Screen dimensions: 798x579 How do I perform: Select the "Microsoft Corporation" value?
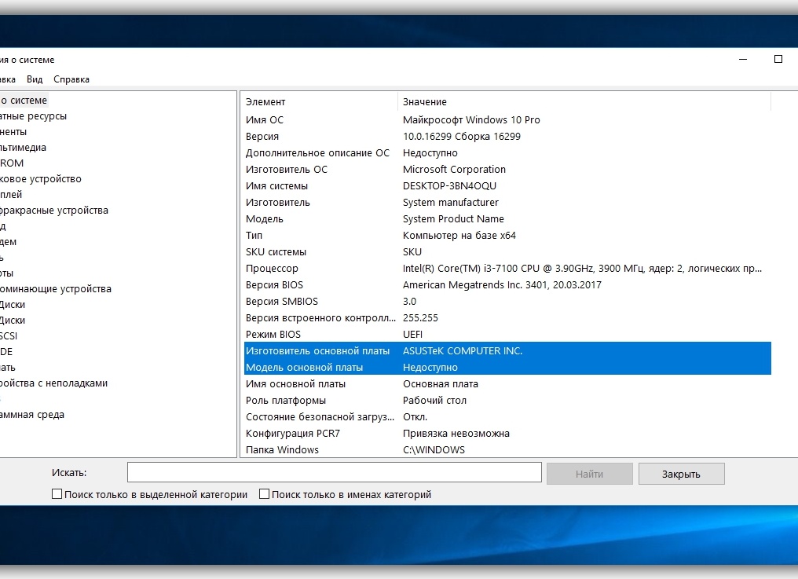pos(454,170)
